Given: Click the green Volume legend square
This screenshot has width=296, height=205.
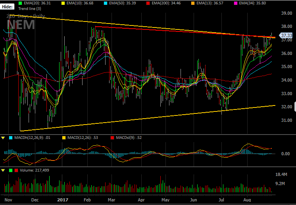Looking at the screenshot, I should 11,170.
